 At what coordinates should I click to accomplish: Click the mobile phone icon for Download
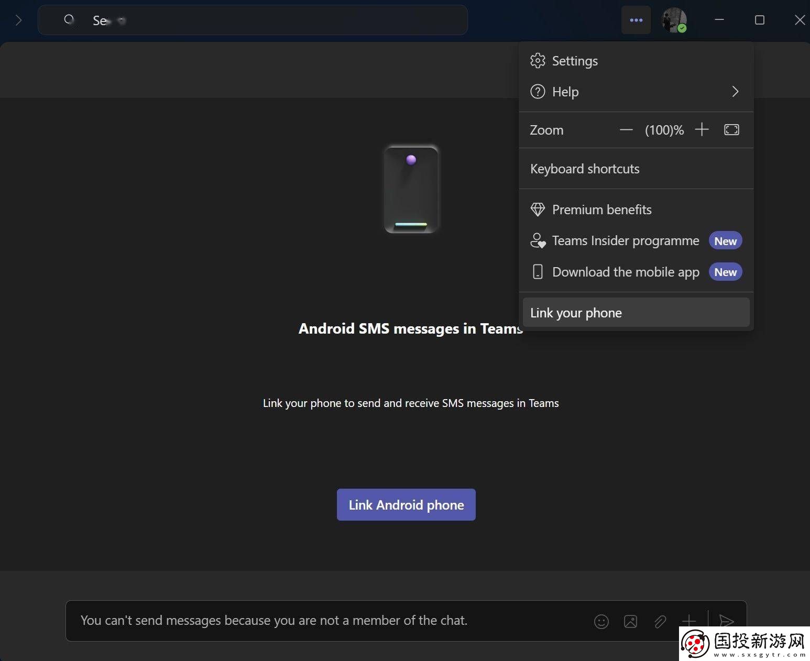pyautogui.click(x=538, y=272)
